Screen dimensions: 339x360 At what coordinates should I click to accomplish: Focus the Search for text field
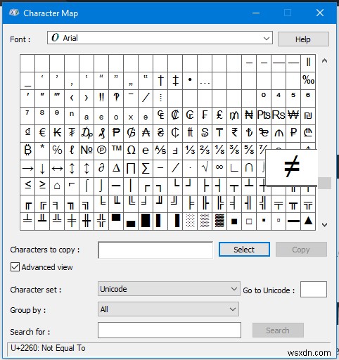point(169,330)
